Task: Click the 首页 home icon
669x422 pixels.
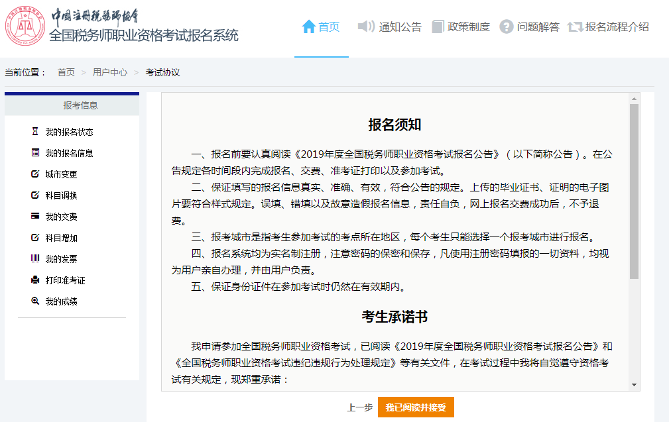Action: click(x=308, y=27)
